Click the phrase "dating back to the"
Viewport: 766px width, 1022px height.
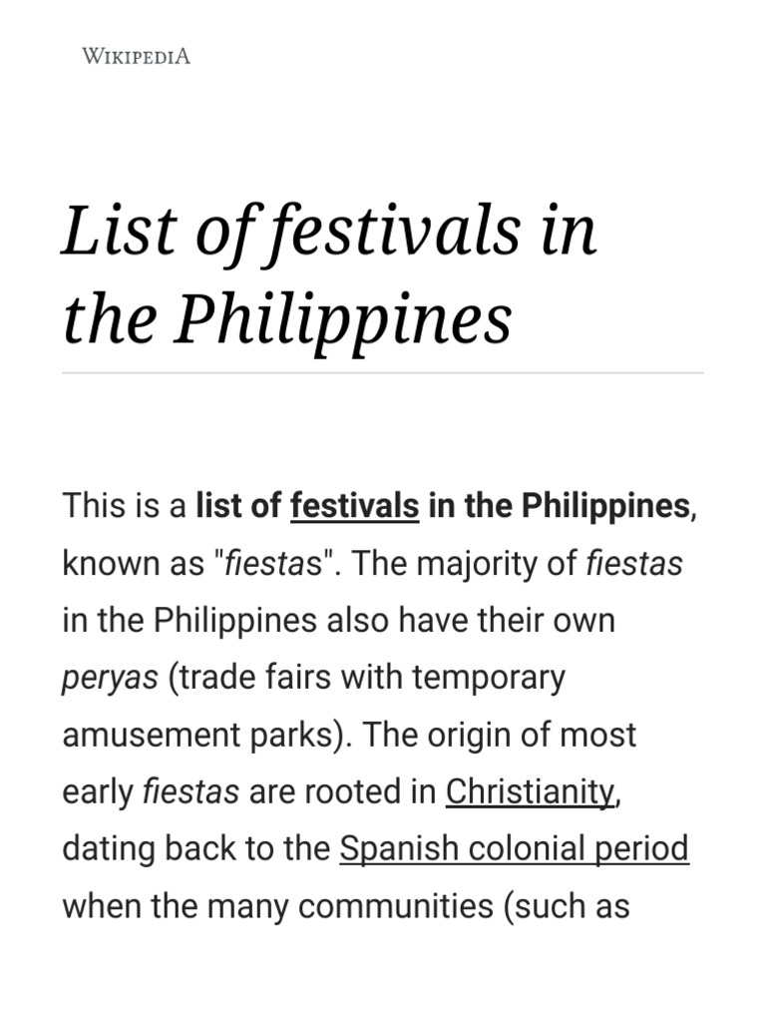click(x=195, y=848)
